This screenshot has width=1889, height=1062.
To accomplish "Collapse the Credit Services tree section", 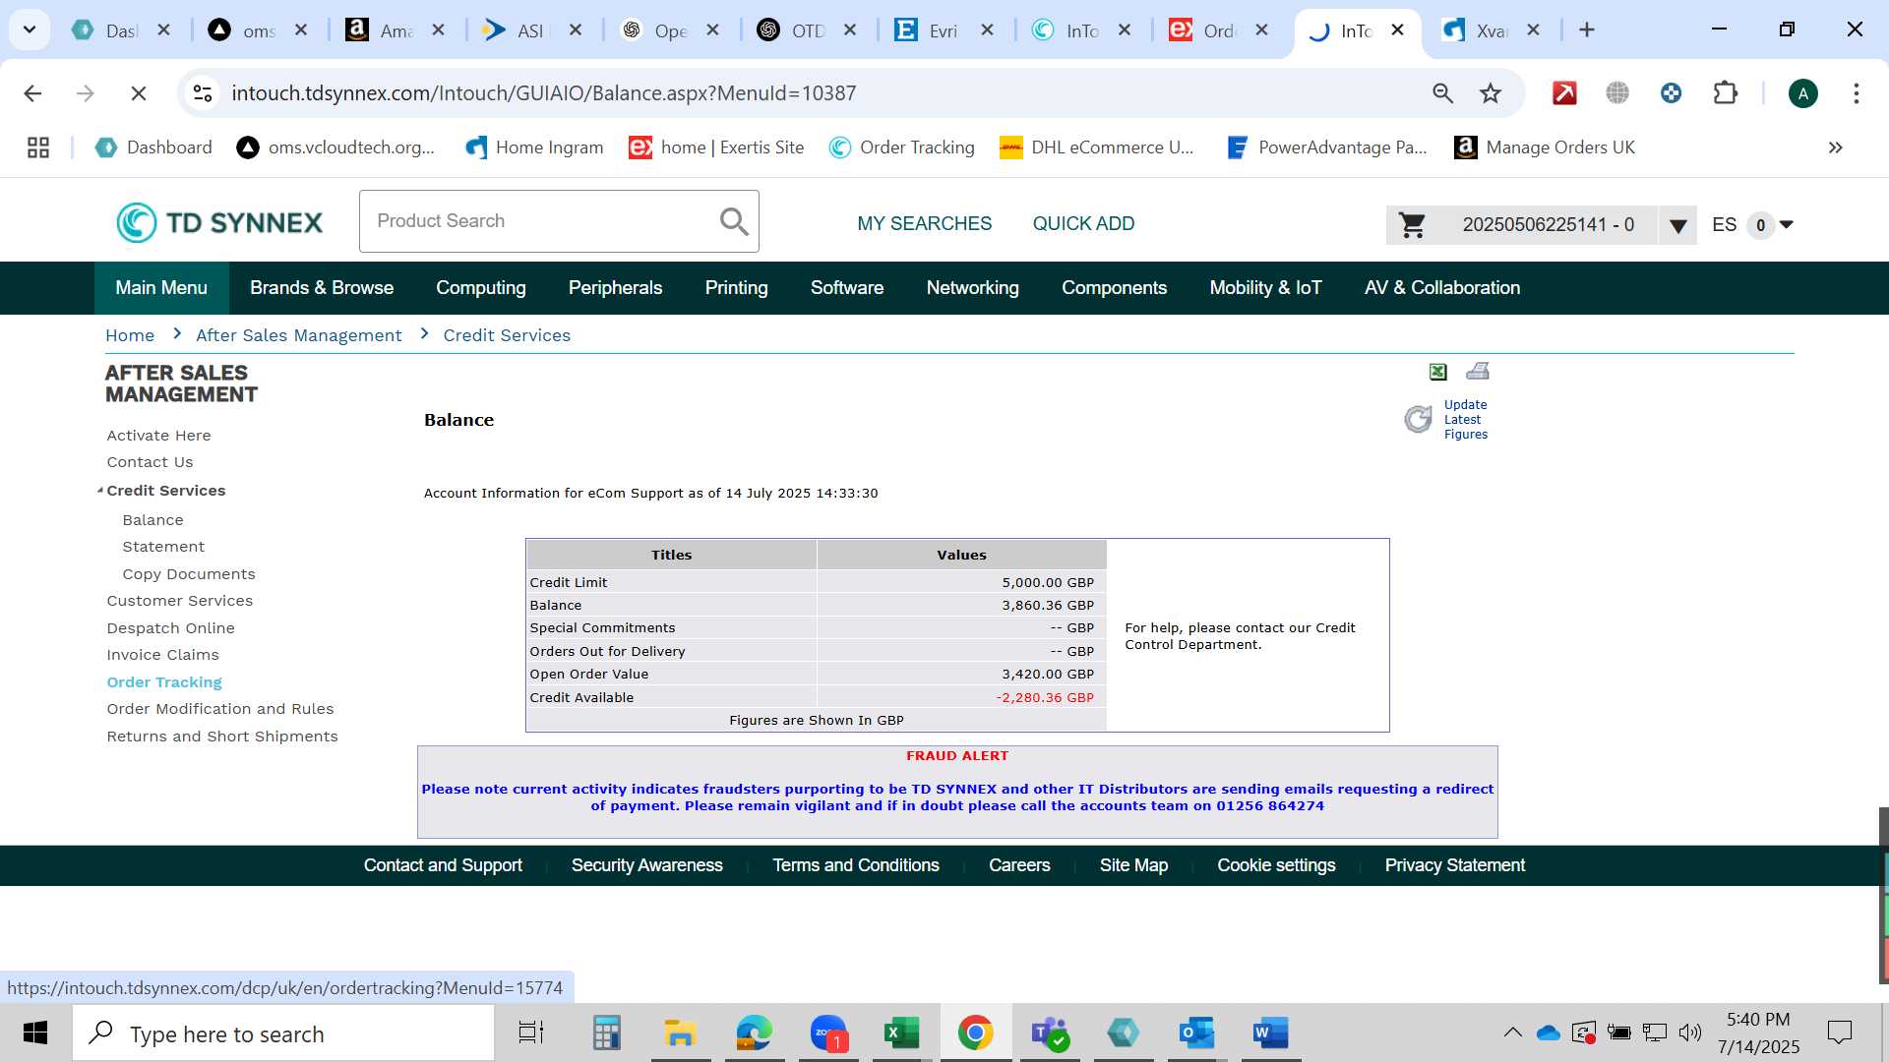I will pyautogui.click(x=100, y=490).
